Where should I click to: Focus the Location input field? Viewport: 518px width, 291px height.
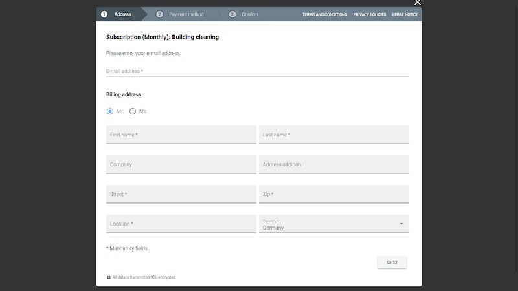[x=181, y=224]
